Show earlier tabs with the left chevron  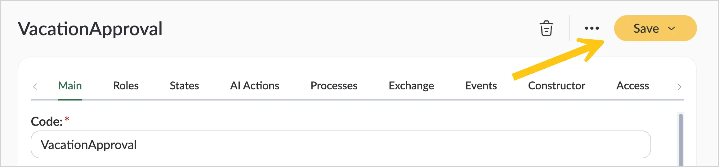(x=35, y=87)
